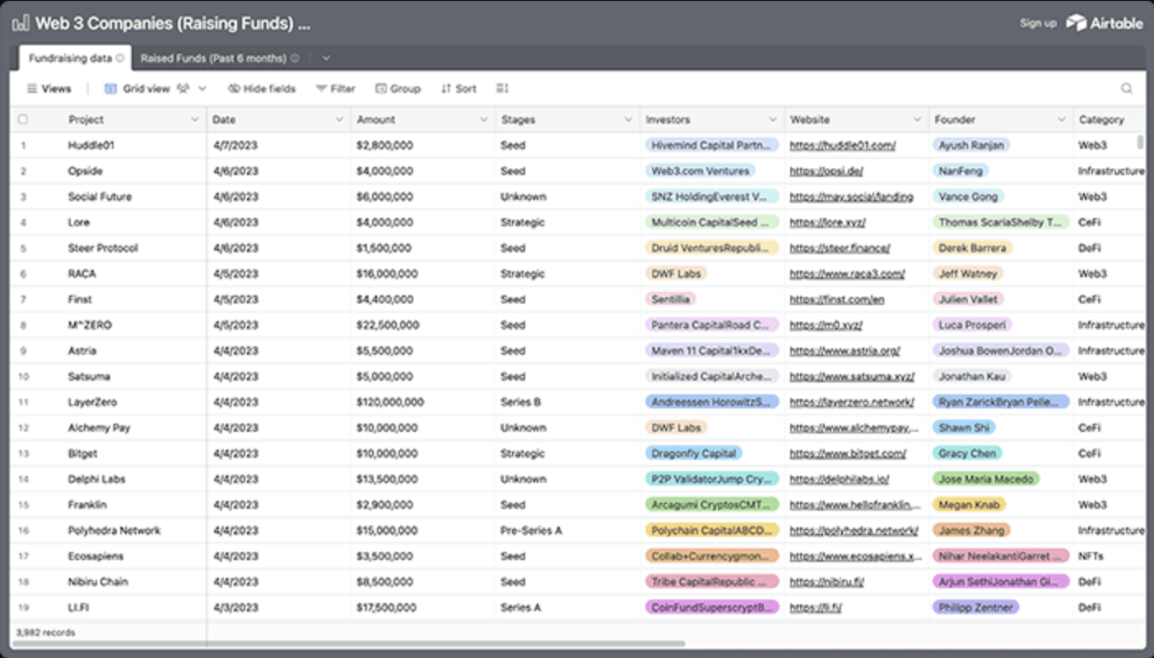The image size is (1154, 658).
Task: Open the www.raca3.com website link
Action: point(848,274)
